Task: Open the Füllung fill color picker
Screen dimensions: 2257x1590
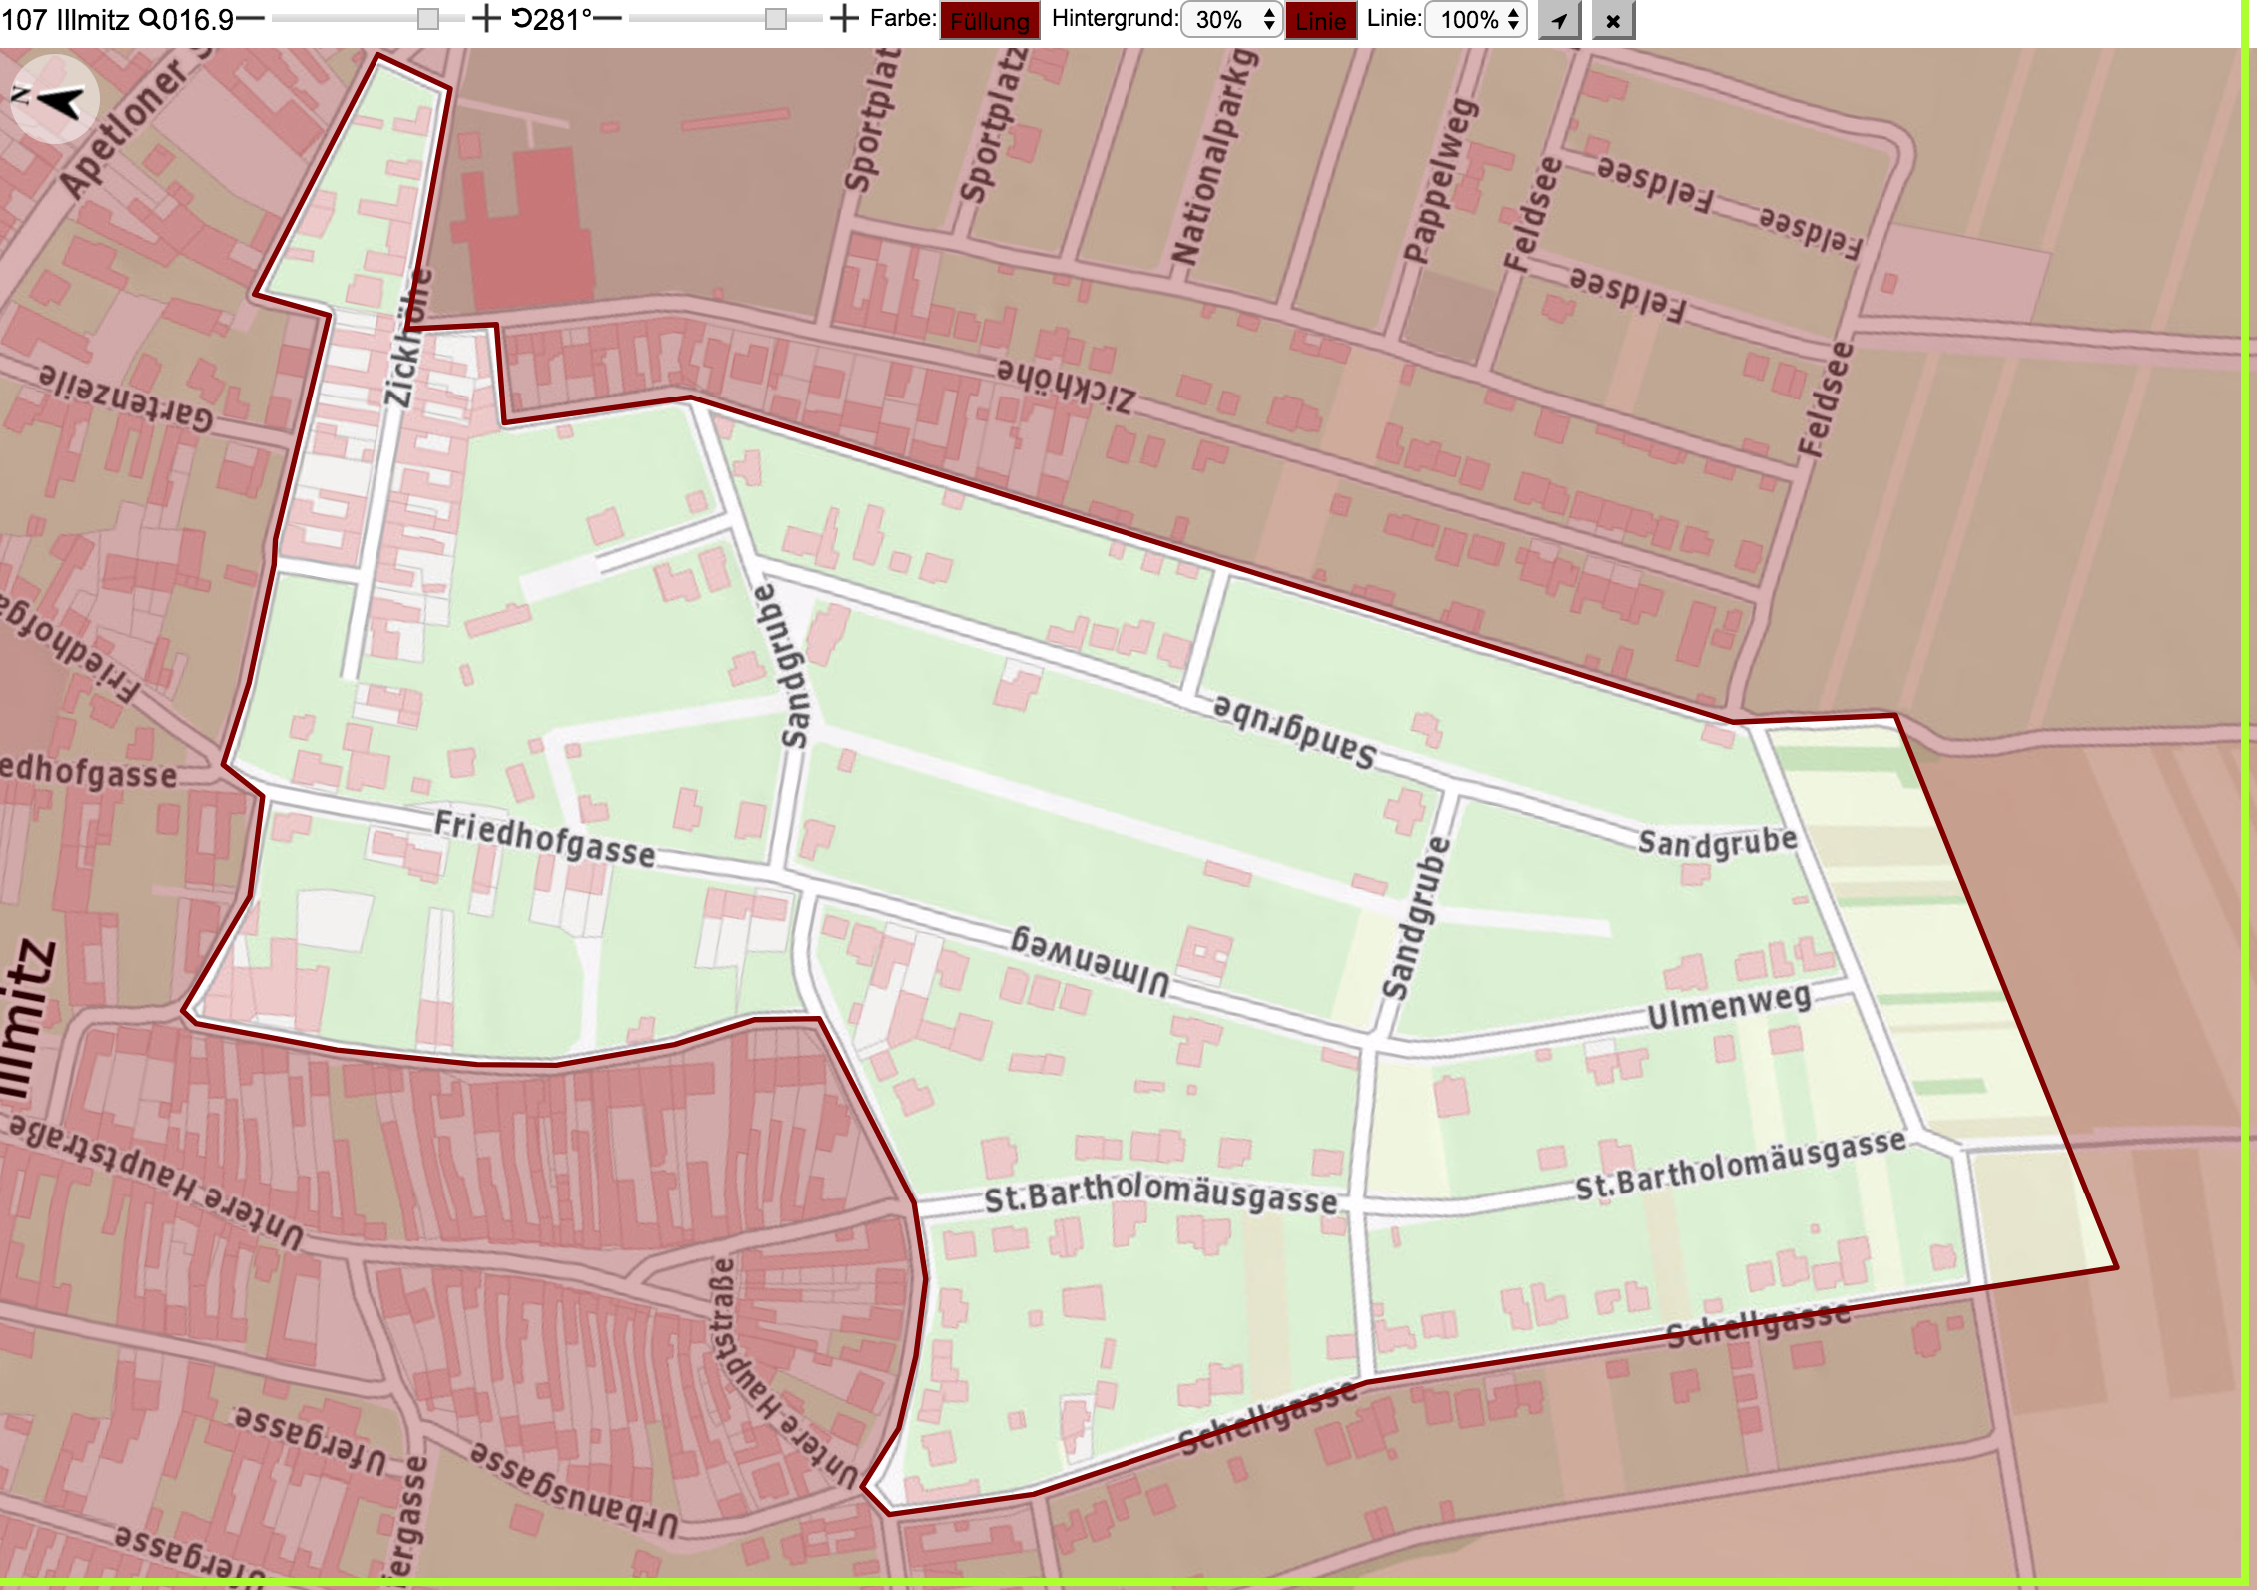Action: coord(990,20)
